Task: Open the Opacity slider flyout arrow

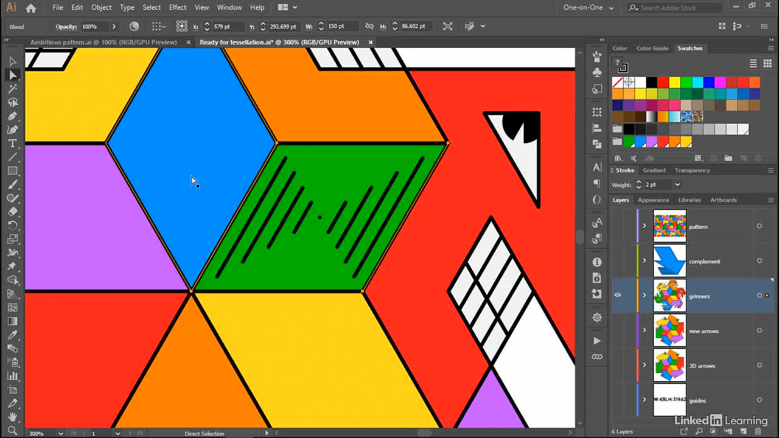Action: (x=113, y=27)
